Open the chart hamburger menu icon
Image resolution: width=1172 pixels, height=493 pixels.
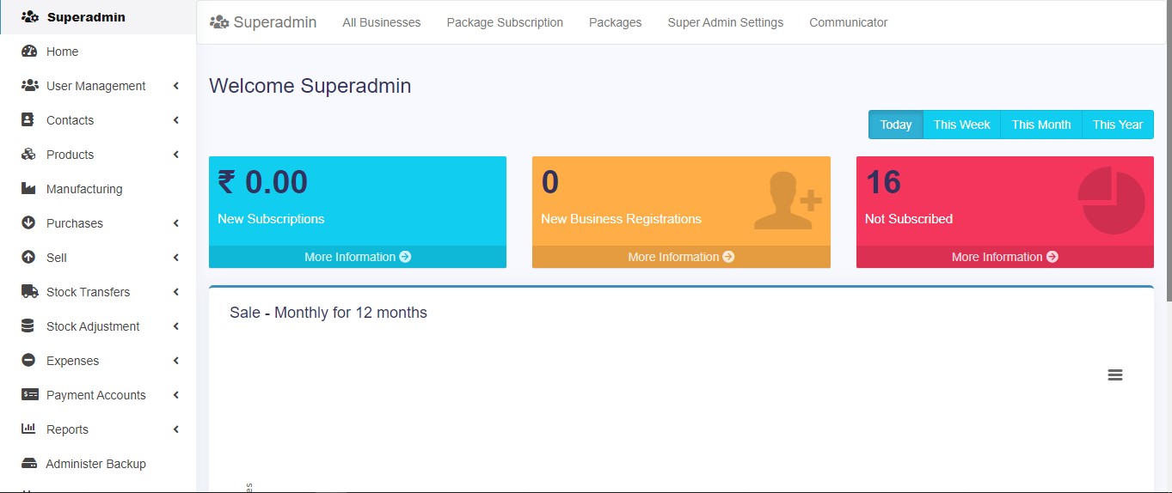click(1115, 375)
